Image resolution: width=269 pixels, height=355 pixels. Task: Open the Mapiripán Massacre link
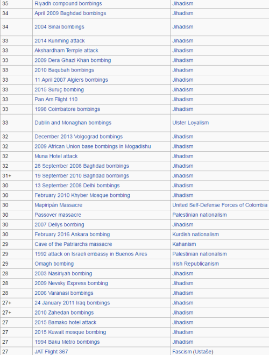tap(59, 205)
